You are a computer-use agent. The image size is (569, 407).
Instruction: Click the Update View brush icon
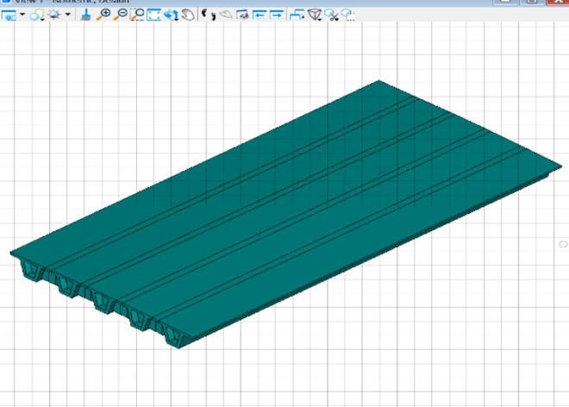point(85,15)
